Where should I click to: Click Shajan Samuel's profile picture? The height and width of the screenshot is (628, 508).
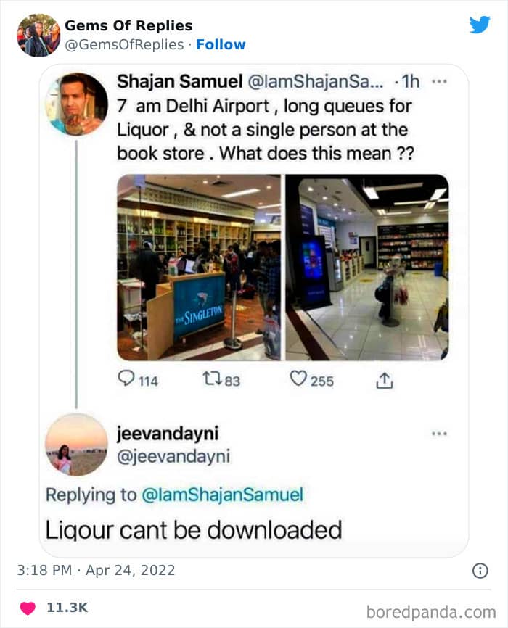pos(77,104)
